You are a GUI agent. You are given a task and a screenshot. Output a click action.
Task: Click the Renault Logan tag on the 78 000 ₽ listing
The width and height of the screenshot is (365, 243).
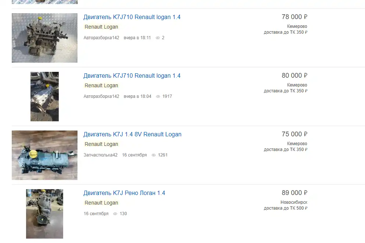click(101, 27)
